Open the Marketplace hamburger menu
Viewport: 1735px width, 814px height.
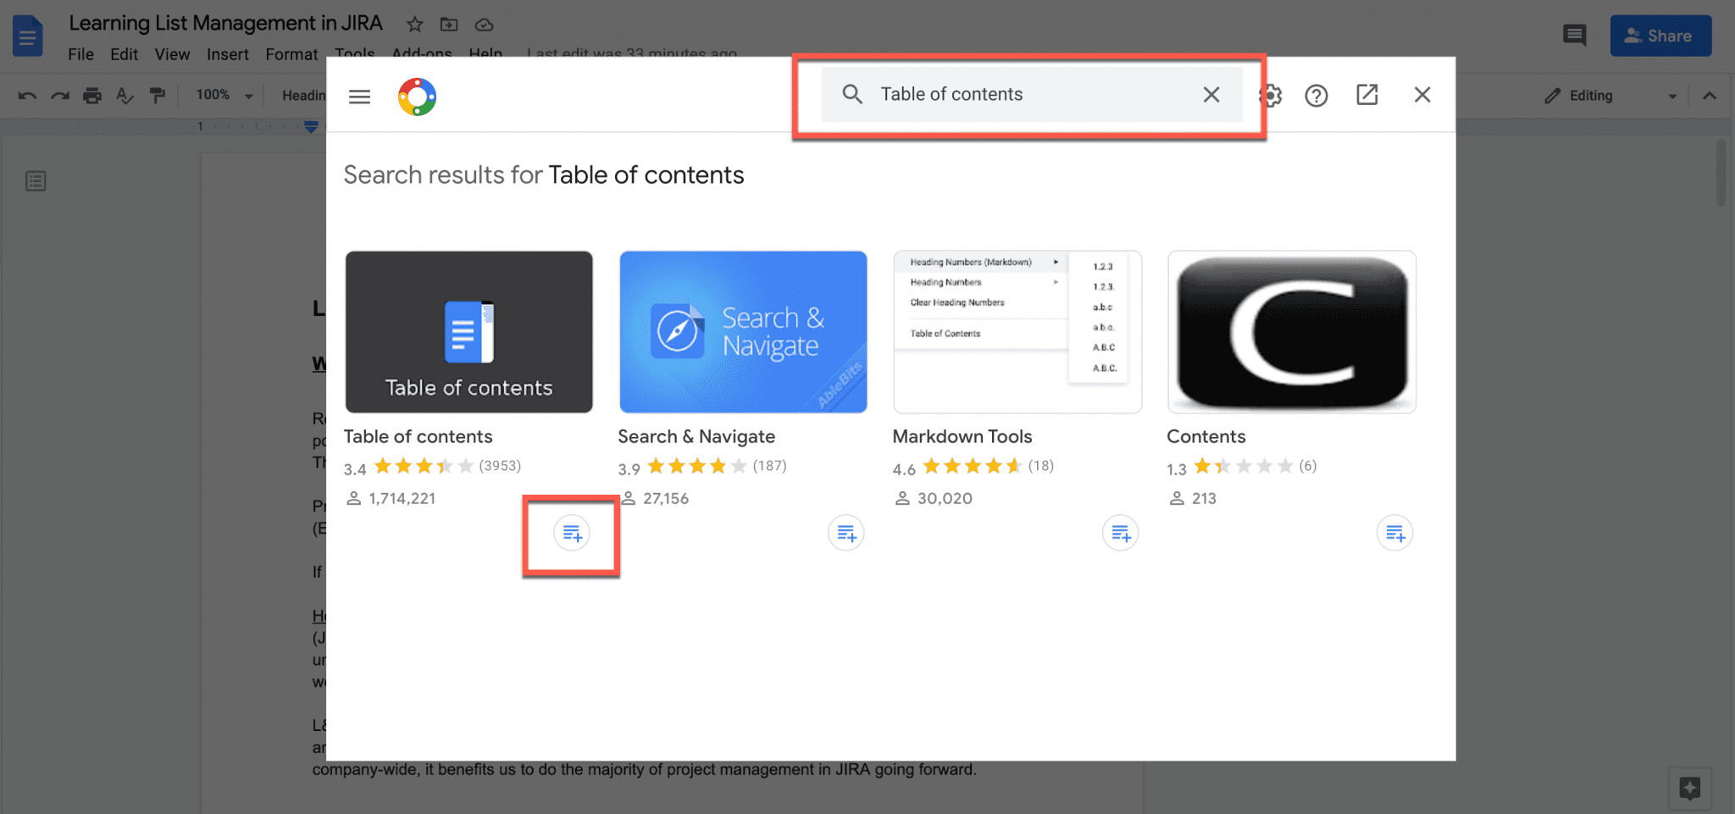click(x=359, y=96)
